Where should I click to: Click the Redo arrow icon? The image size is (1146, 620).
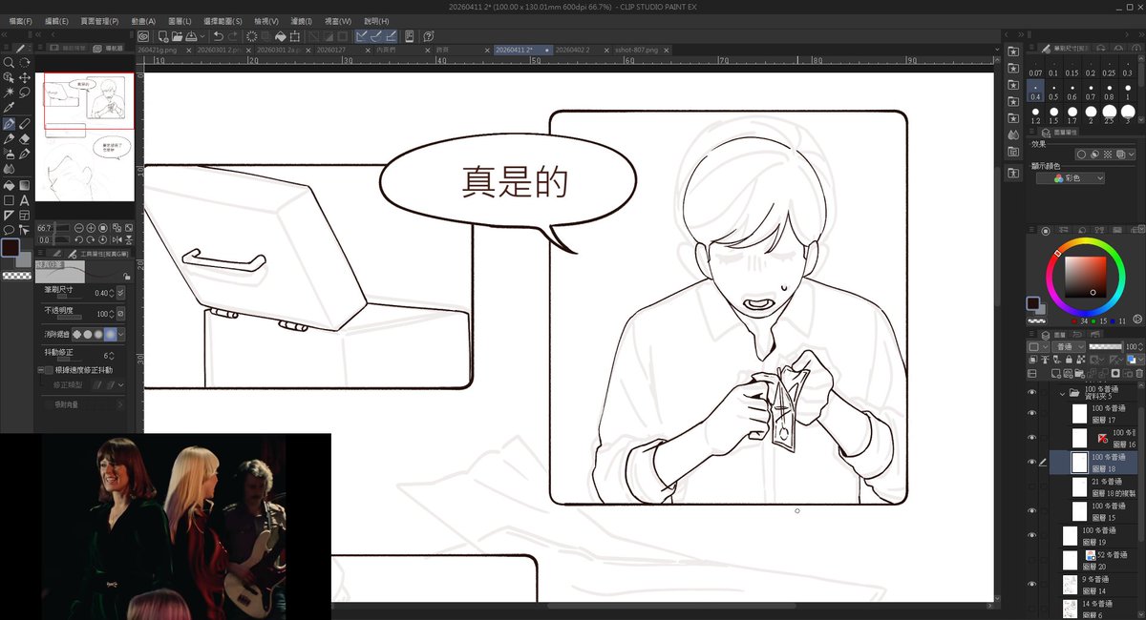[233, 36]
